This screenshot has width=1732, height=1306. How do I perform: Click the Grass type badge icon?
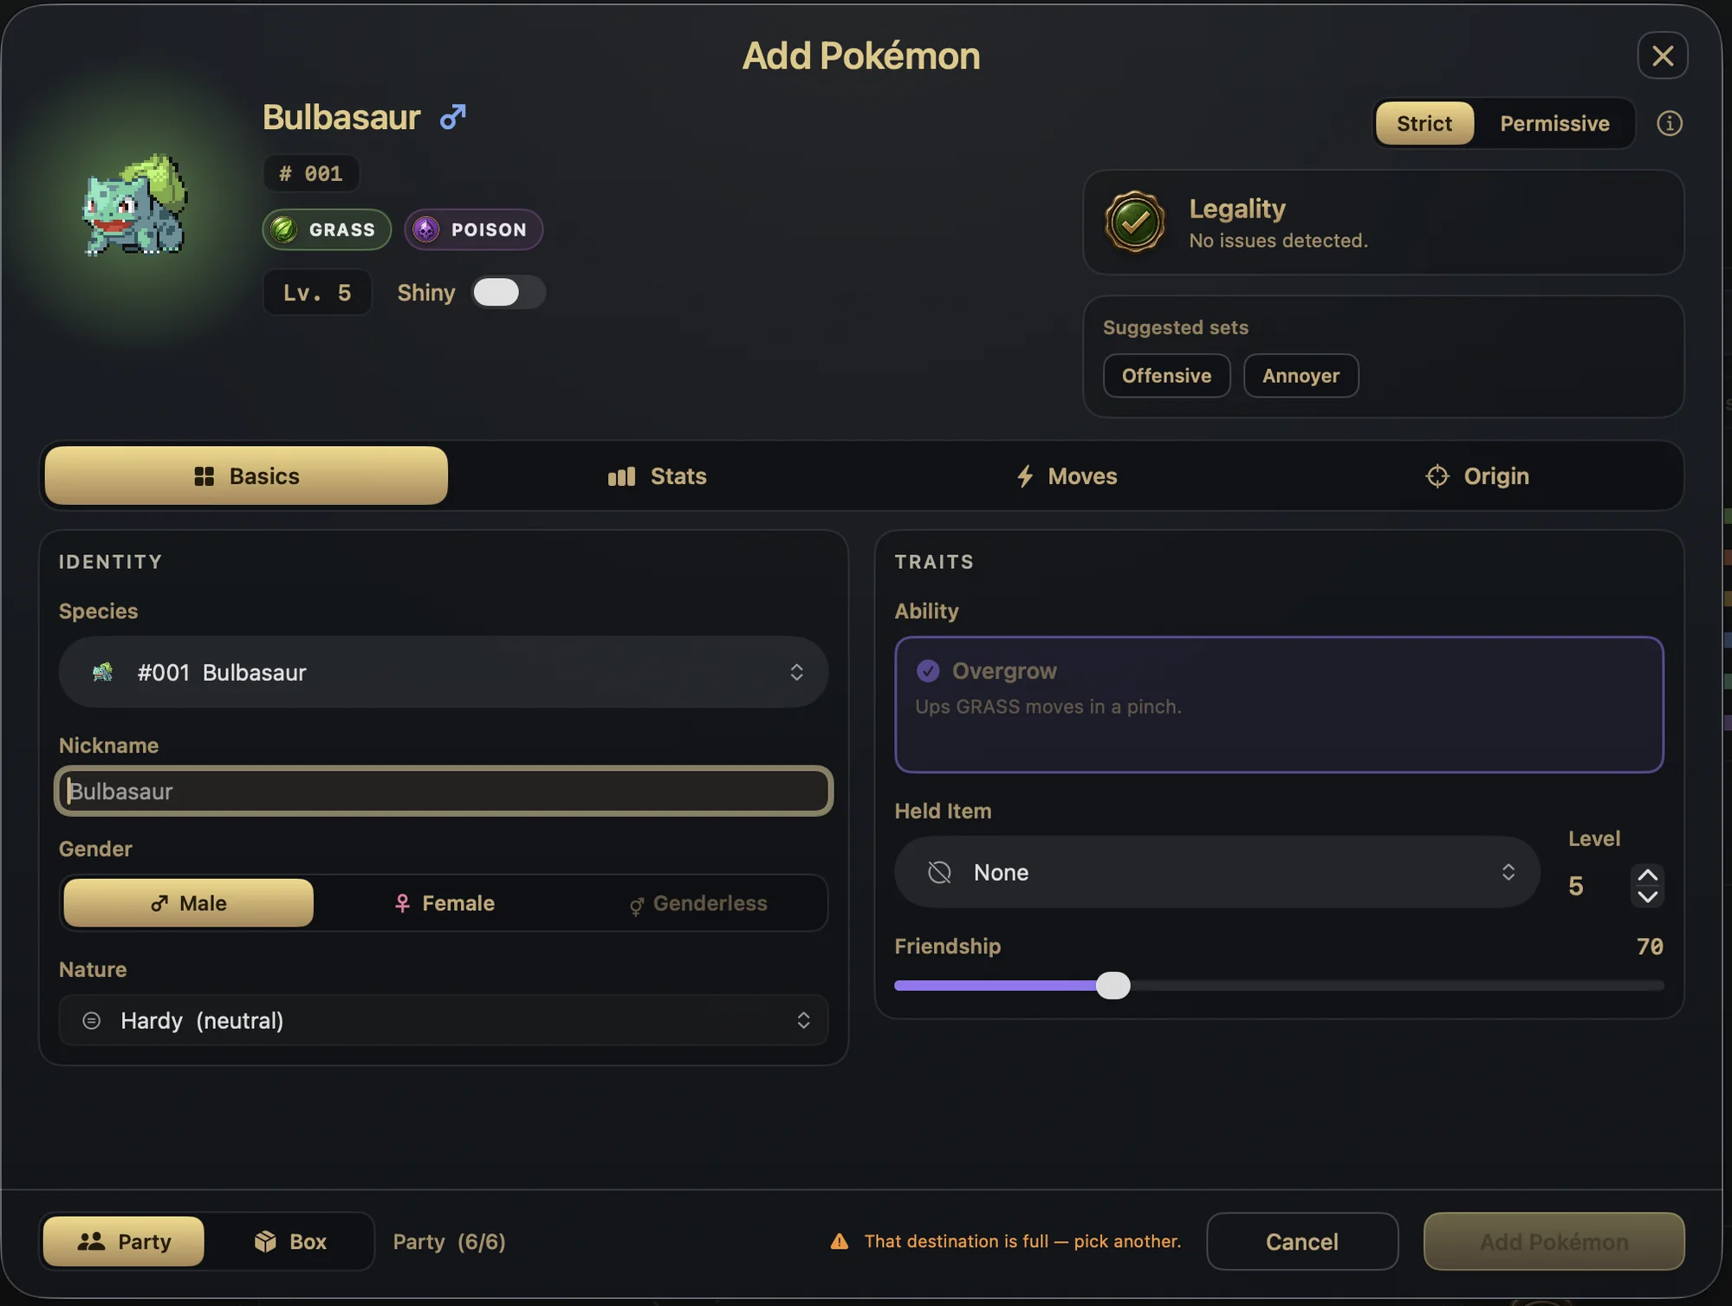click(283, 230)
